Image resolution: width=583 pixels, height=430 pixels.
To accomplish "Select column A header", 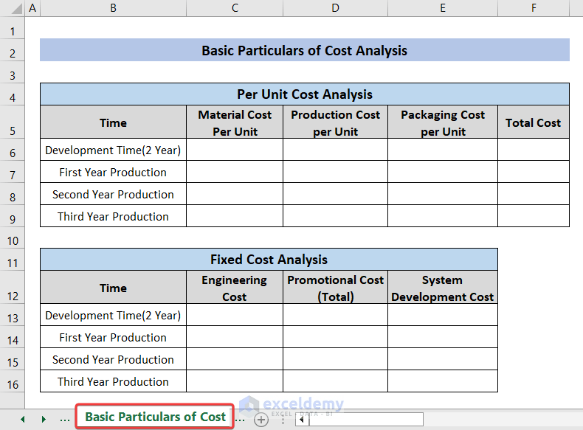I will (32, 8).
